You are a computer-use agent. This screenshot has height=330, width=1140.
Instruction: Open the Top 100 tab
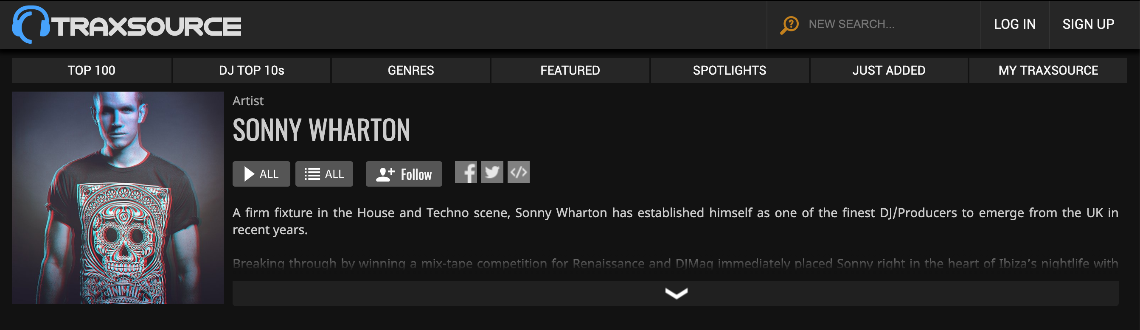point(92,70)
